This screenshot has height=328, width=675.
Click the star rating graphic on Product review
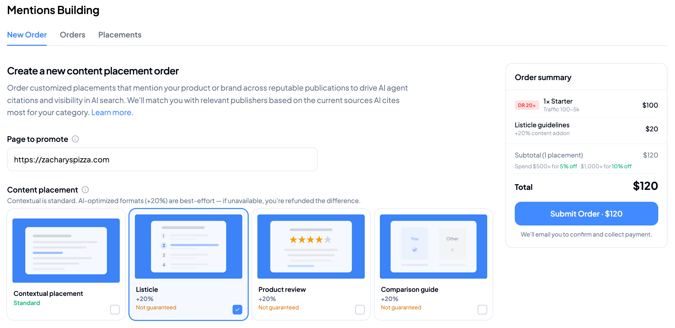coord(310,240)
